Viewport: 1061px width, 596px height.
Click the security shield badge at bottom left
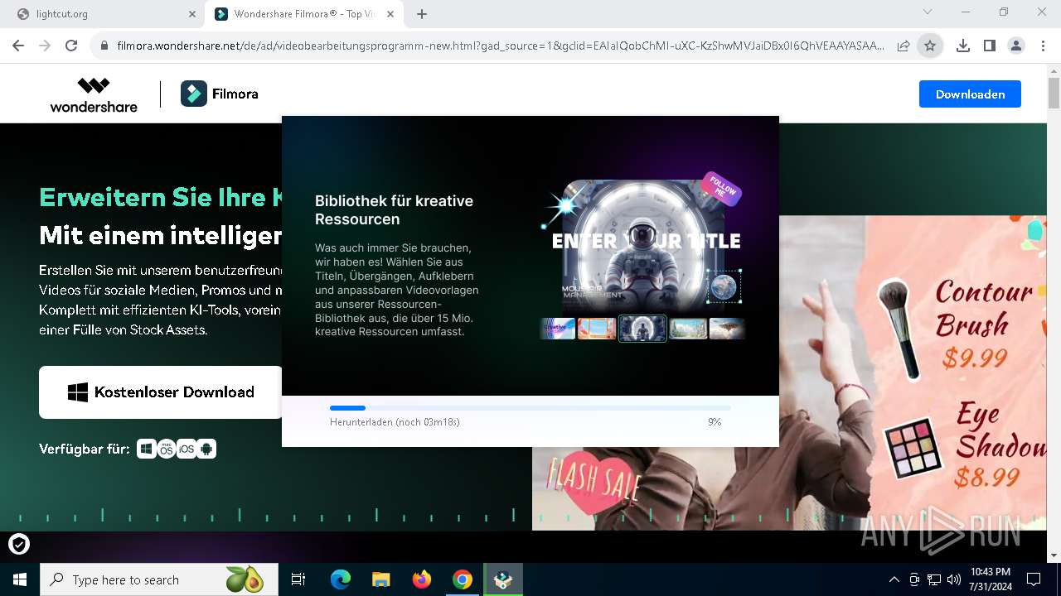click(x=19, y=544)
